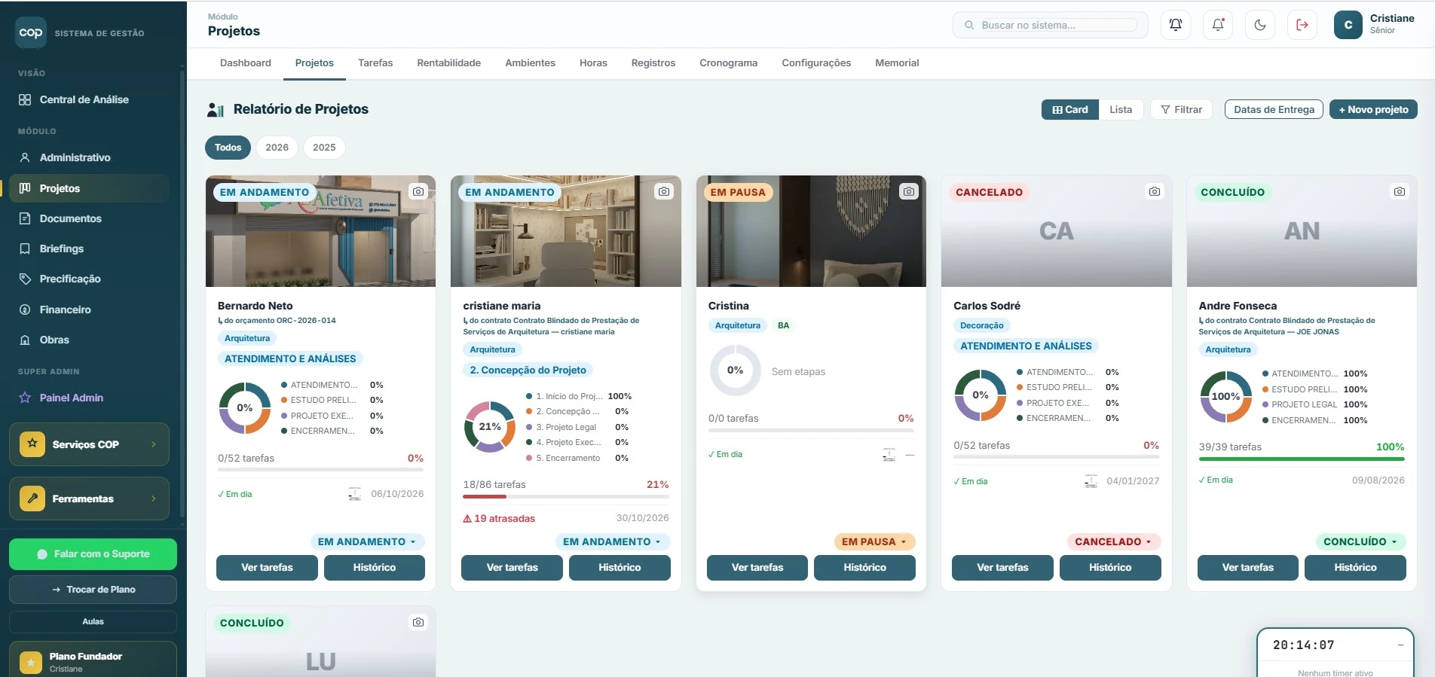Image resolution: width=1435 pixels, height=677 pixels.
Task: Click the logout icon in the header
Action: click(x=1302, y=25)
